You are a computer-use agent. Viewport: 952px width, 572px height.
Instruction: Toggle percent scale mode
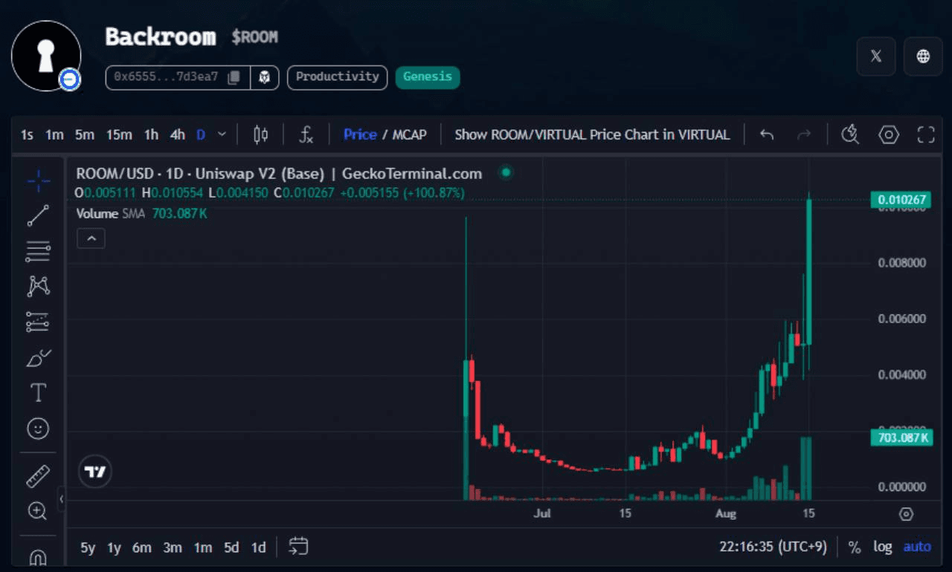[x=855, y=547]
